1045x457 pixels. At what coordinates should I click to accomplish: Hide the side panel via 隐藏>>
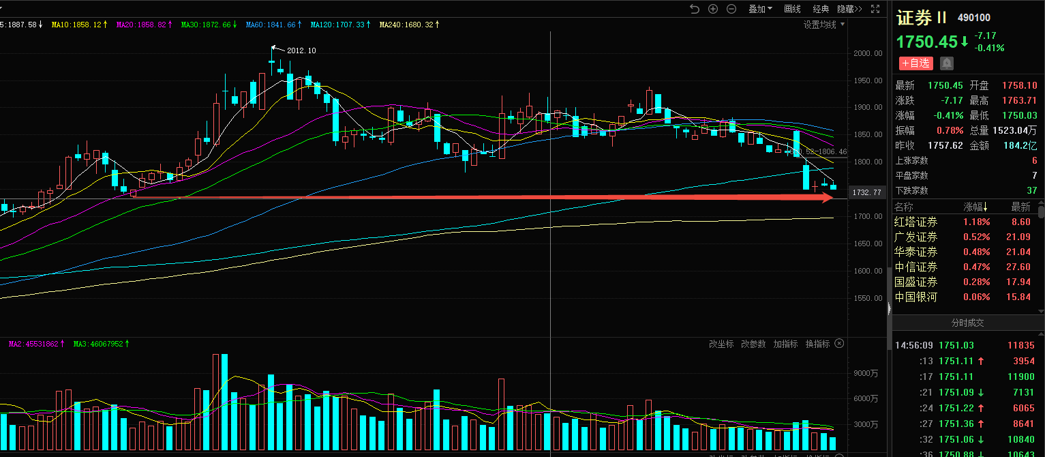pos(849,9)
